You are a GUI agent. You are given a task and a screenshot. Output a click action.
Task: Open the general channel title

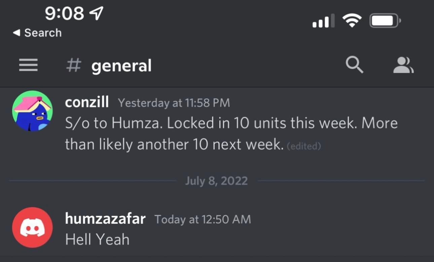(x=121, y=66)
